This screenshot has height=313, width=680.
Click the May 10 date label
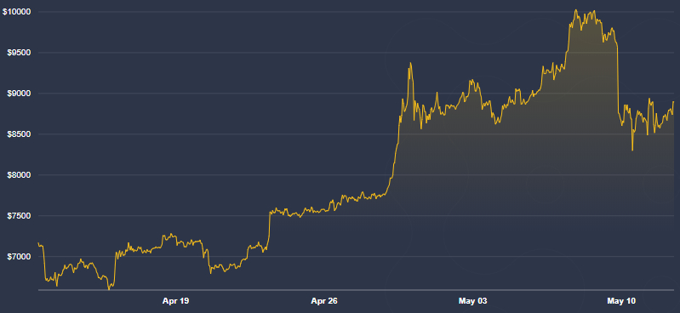coord(621,301)
